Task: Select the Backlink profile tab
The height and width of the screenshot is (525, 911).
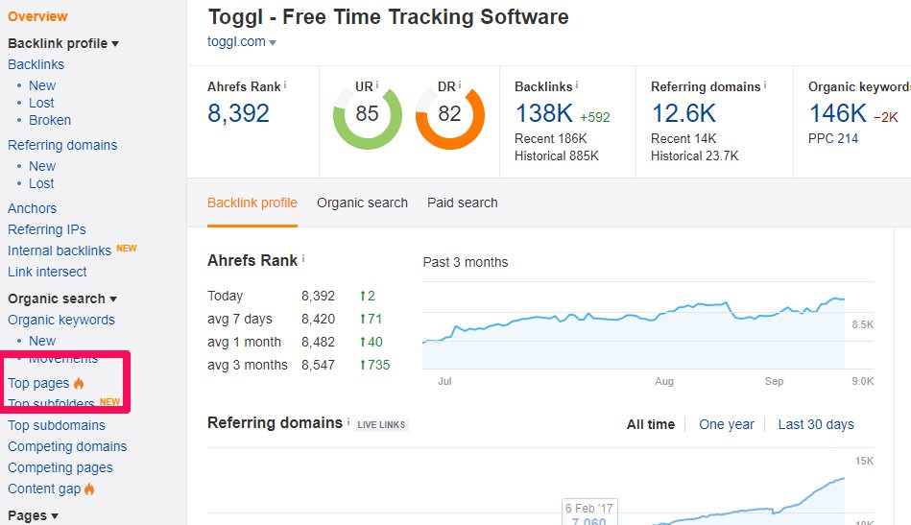Action: click(x=252, y=203)
